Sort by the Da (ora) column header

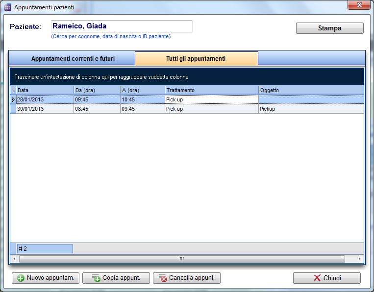pyautogui.click(x=97, y=90)
